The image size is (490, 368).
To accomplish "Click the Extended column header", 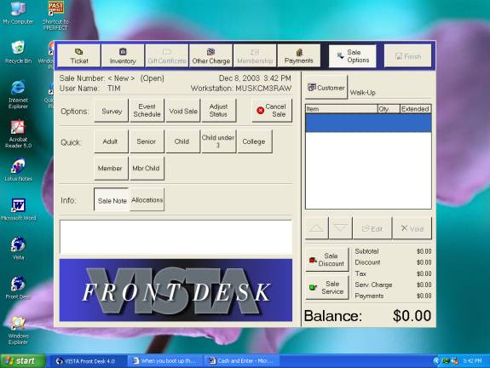I will 416,109.
